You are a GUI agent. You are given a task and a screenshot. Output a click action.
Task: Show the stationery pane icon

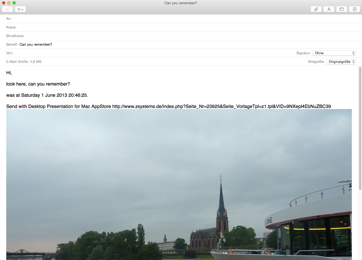tap(354, 9)
